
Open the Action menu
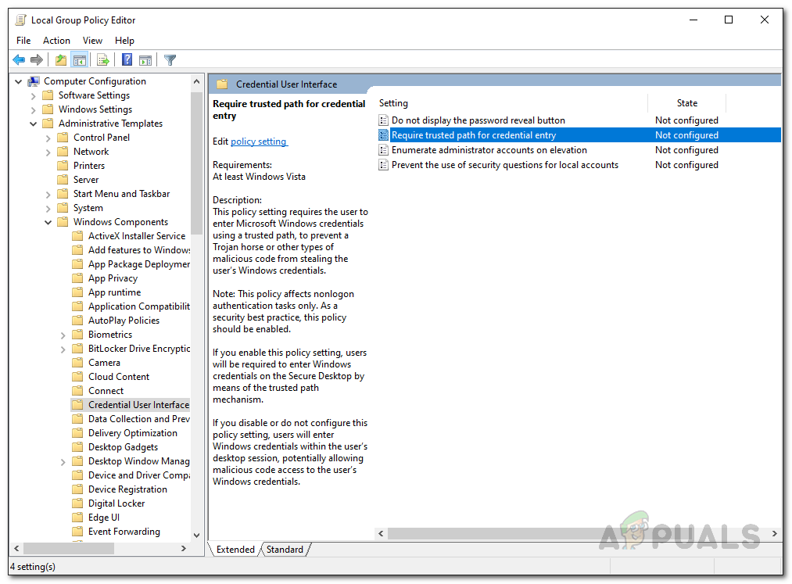[56, 41]
